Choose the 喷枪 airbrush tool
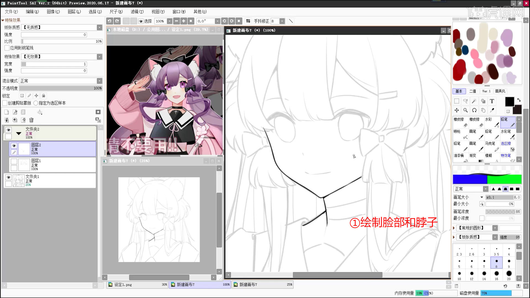 point(461,134)
